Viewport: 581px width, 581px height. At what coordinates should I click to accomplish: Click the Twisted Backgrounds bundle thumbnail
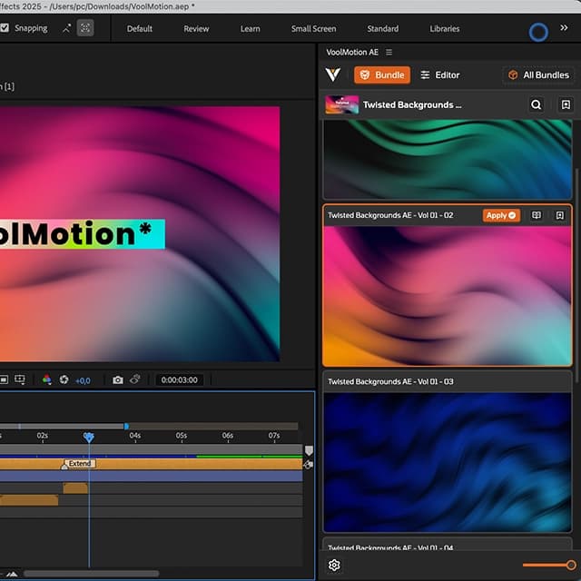[x=341, y=104]
